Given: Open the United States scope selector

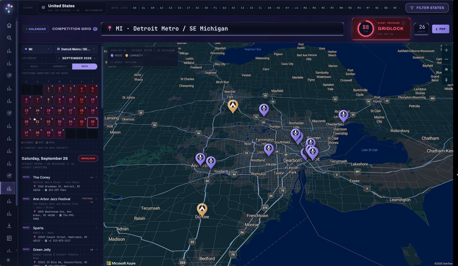Looking at the screenshot, I should (x=72, y=8).
